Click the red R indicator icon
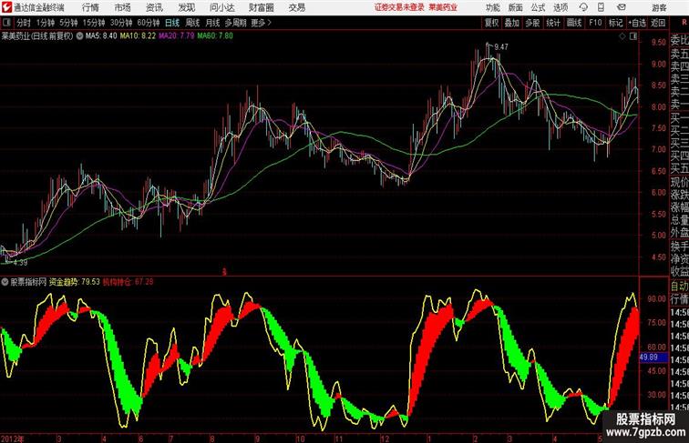 coord(684,23)
